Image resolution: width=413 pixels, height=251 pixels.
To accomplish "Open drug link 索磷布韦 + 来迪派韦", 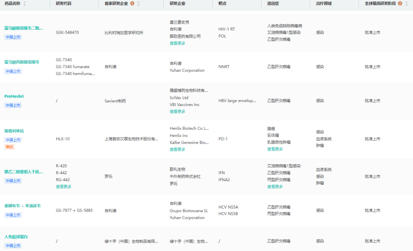I will pyautogui.click(x=22, y=206).
